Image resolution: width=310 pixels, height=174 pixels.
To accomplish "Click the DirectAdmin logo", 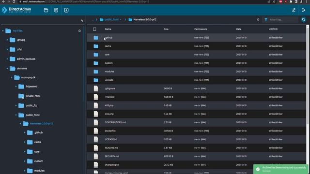I will point(16,10).
